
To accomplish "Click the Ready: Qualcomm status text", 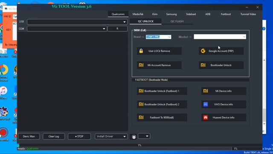I will 28,148.
